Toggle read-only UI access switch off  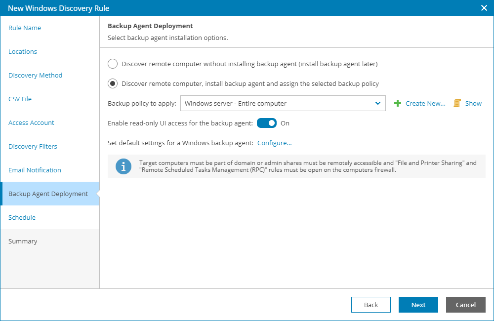pos(267,123)
